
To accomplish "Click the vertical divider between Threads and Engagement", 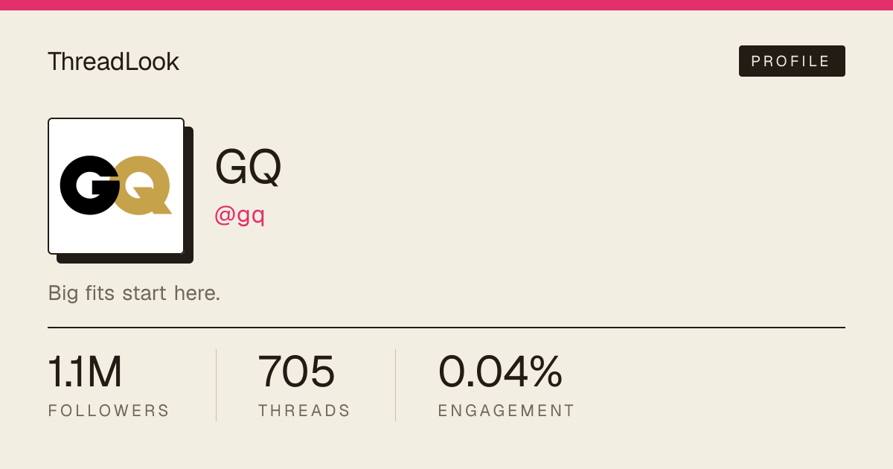I will 395,385.
